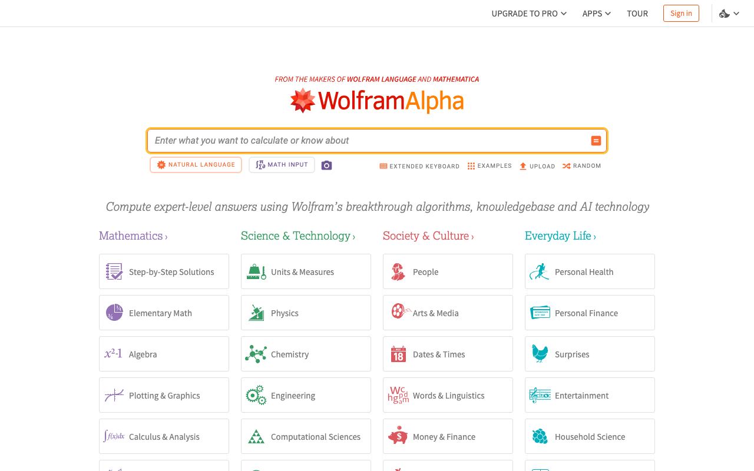Image resolution: width=754 pixels, height=471 pixels.
Task: Click the Personal Health runner icon
Action: click(x=539, y=271)
